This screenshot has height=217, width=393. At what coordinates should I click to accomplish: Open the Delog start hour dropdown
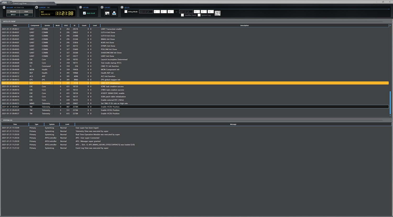tap(157, 12)
